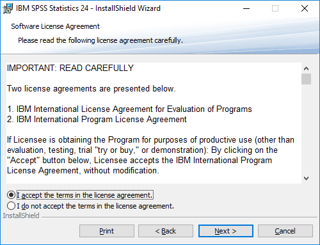
Task: Click the line about Evaluation of Programs
Action: [x=129, y=109]
